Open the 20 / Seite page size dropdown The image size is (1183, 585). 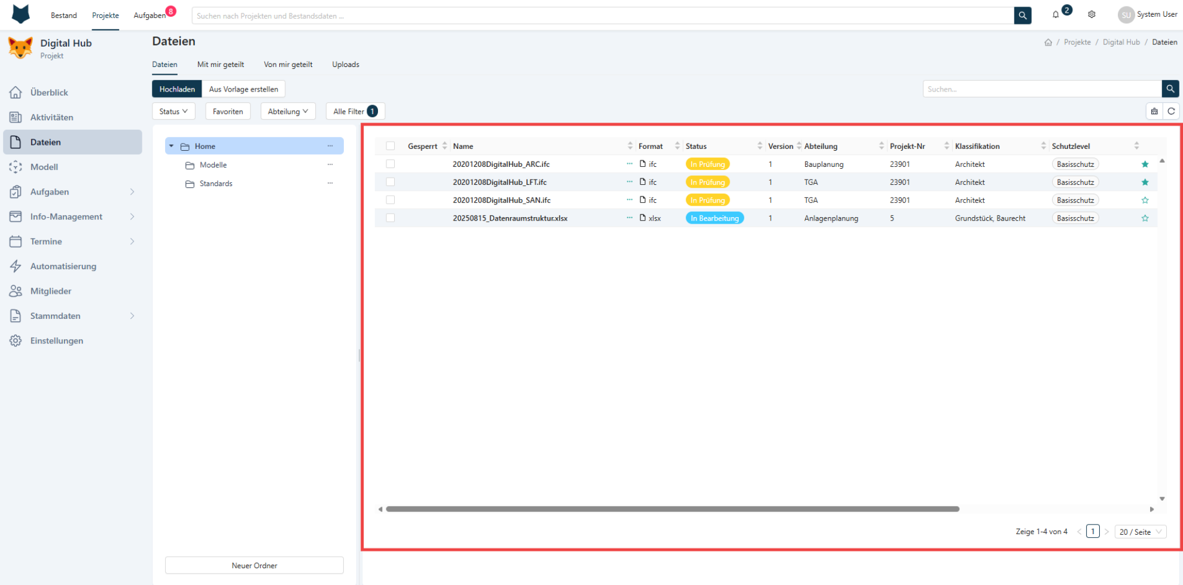[x=1140, y=532]
